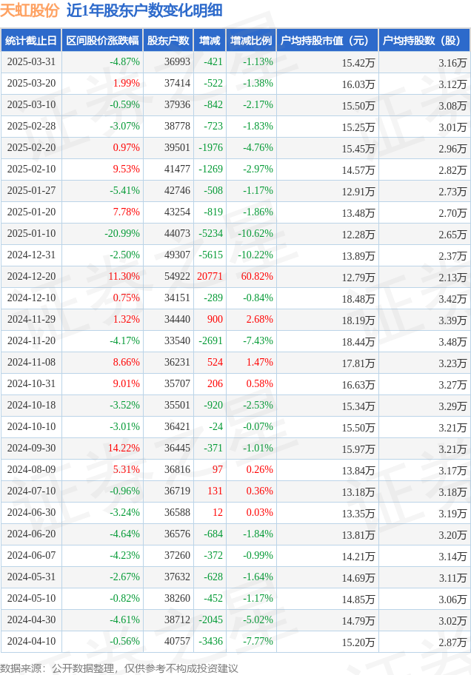Click the 2024-04-10 date cell
This screenshot has width=471, height=675.
(31, 642)
